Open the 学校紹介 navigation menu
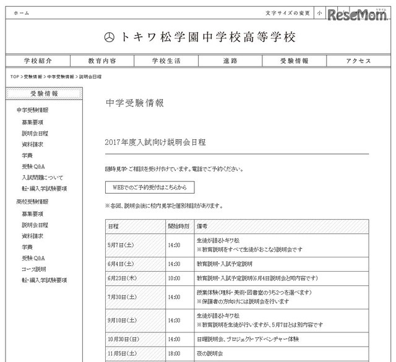The width and height of the screenshot is (396, 362). [38, 61]
